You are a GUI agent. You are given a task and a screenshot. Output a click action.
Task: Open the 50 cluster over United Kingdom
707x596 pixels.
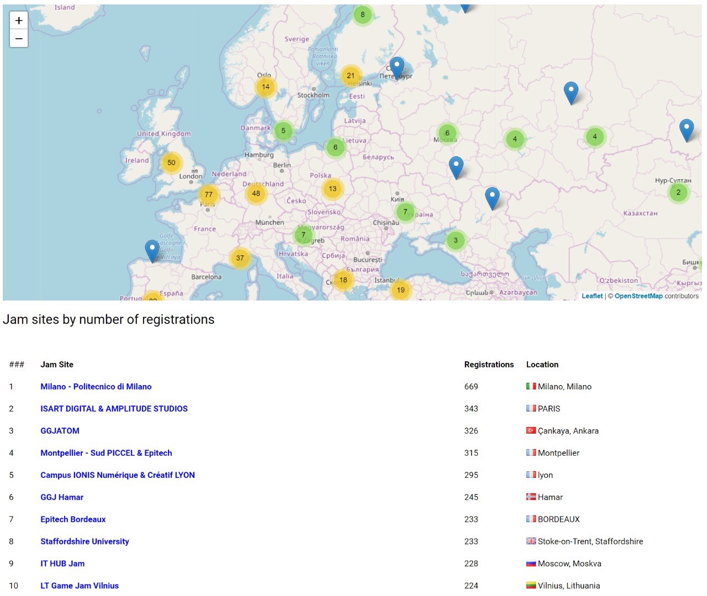pos(171,162)
